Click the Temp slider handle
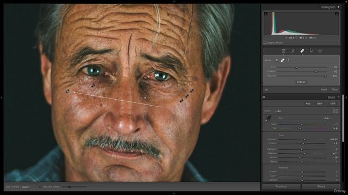Image resolution: width=348 pixels, height=195 pixels. pyautogui.click(x=302, y=125)
